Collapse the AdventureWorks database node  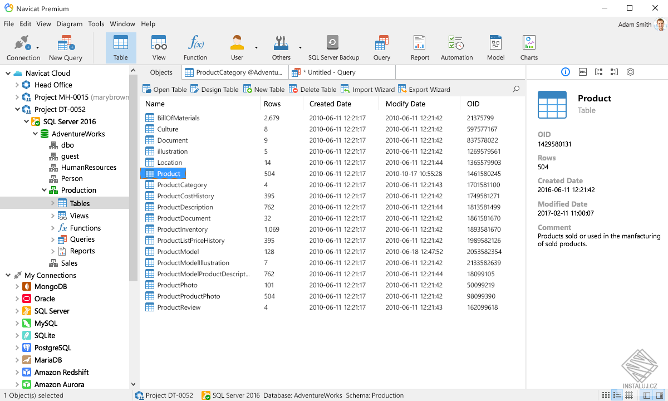coord(35,134)
